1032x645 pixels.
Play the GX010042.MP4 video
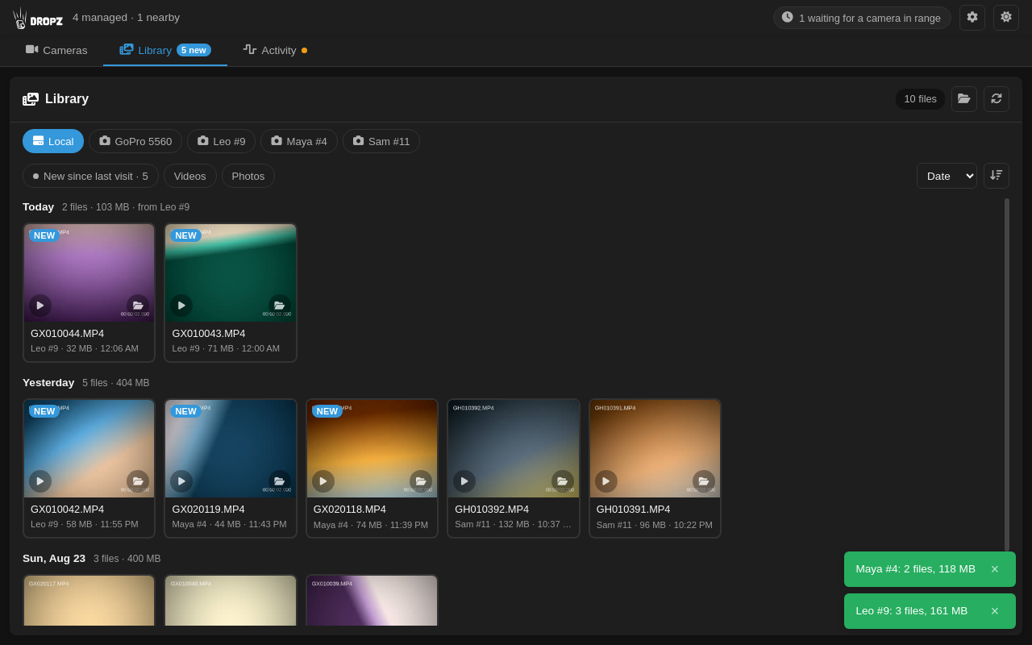[40, 481]
